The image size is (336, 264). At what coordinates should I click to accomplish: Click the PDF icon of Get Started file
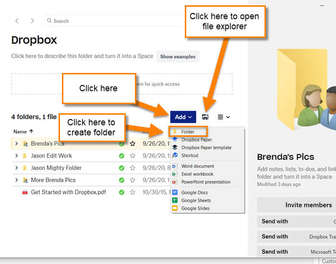pyautogui.click(x=25, y=192)
